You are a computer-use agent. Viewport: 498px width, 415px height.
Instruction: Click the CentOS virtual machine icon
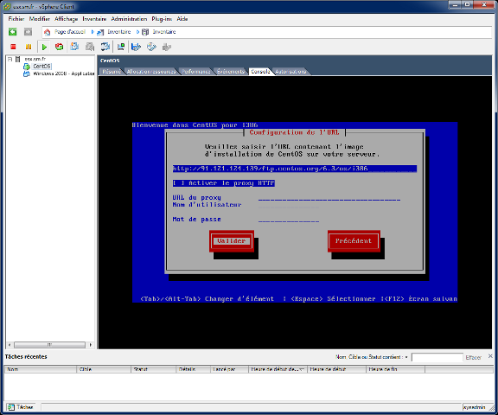pos(27,67)
